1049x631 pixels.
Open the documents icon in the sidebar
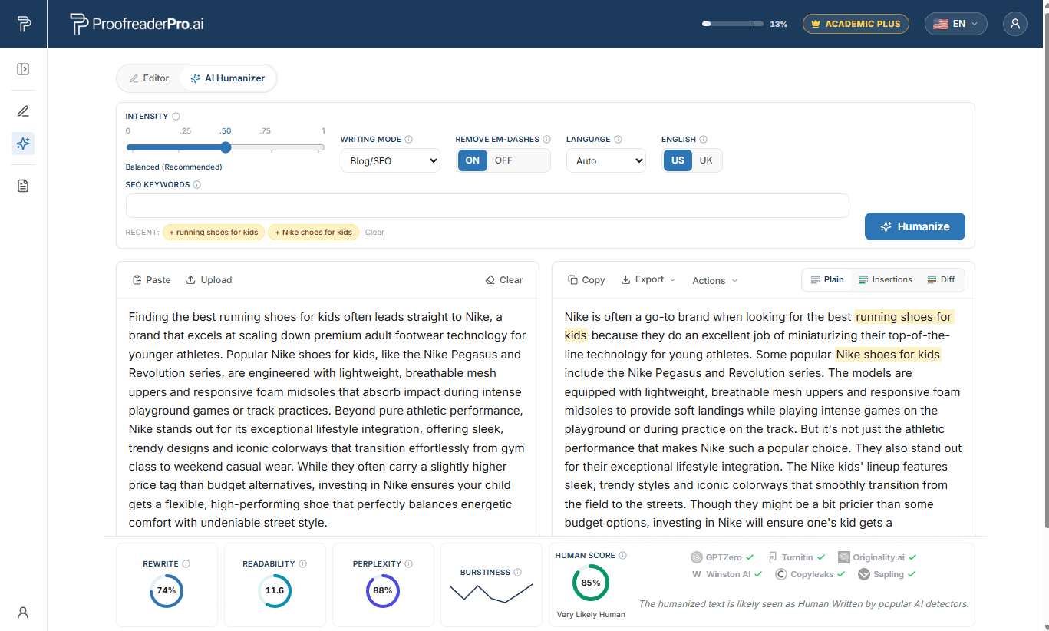click(23, 186)
